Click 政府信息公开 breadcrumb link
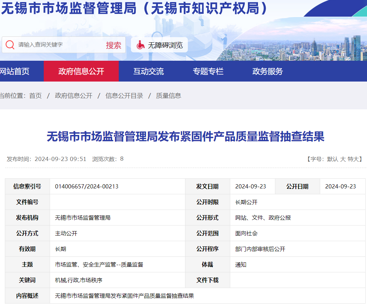This screenshot has height=305, width=367. (x=74, y=96)
